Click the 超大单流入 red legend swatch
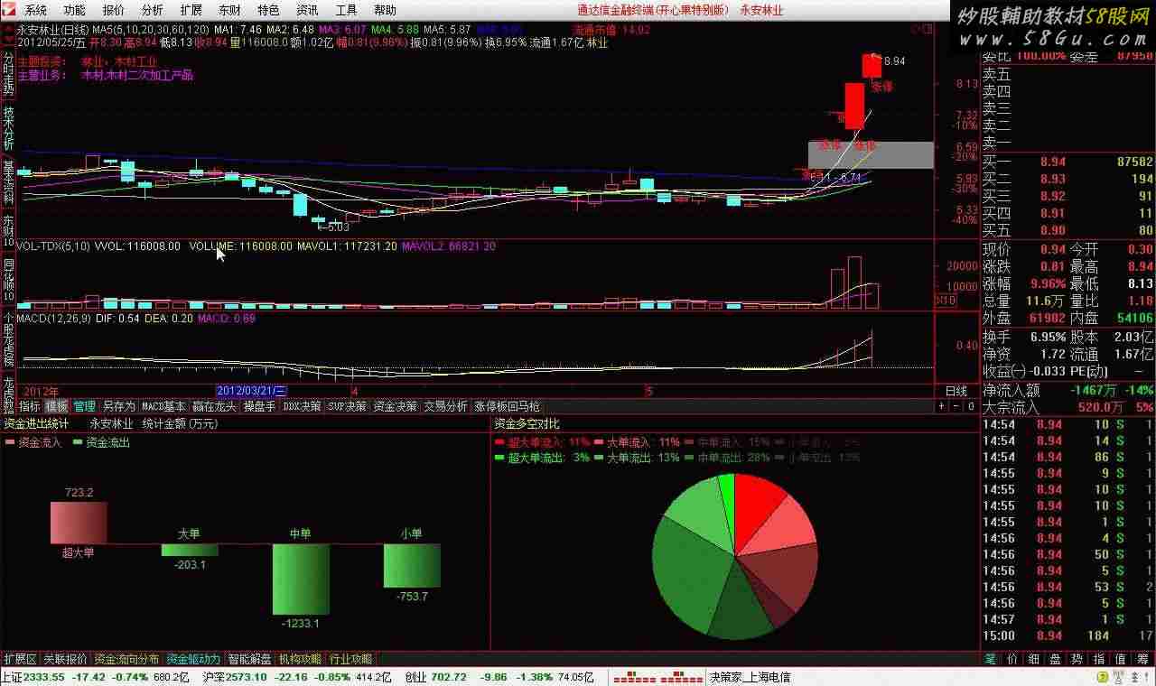This screenshot has width=1156, height=686. 500,443
